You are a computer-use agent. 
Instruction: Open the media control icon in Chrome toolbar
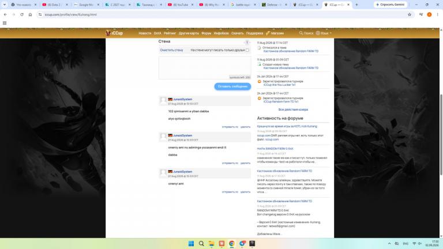coord(421,14)
